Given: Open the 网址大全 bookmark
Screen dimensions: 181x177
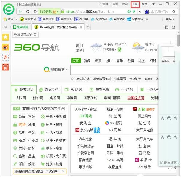Looking at the screenshot, I should point(28,19).
